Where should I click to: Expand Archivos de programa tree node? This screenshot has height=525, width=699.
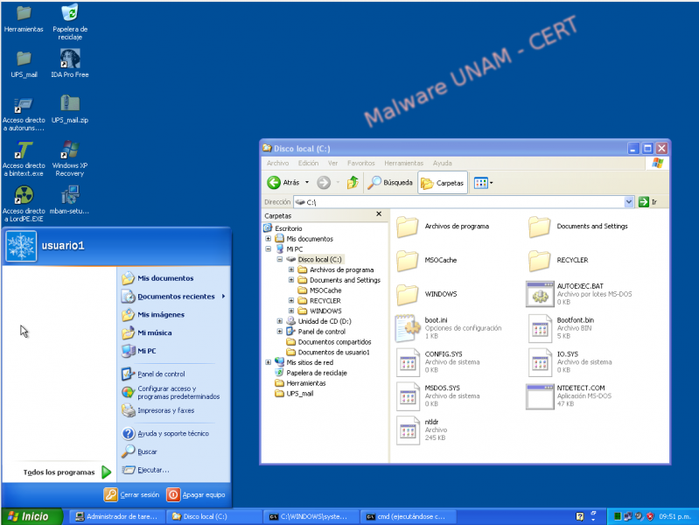pos(291,269)
